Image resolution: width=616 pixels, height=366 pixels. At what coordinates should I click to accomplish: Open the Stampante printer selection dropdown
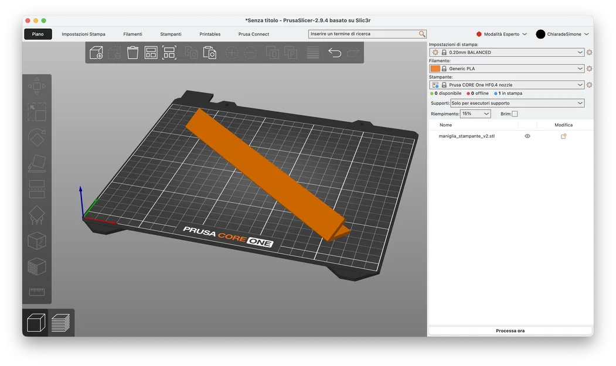click(507, 84)
